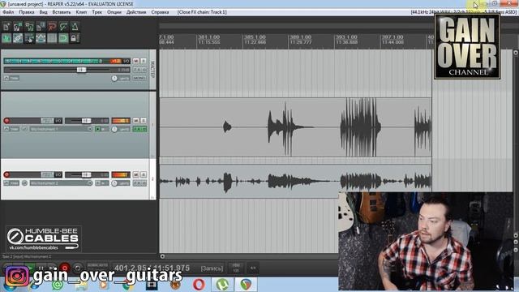Toggle grid lines toolbar icon
Image resolution: width=519 pixels, height=292 pixels.
point(52,38)
